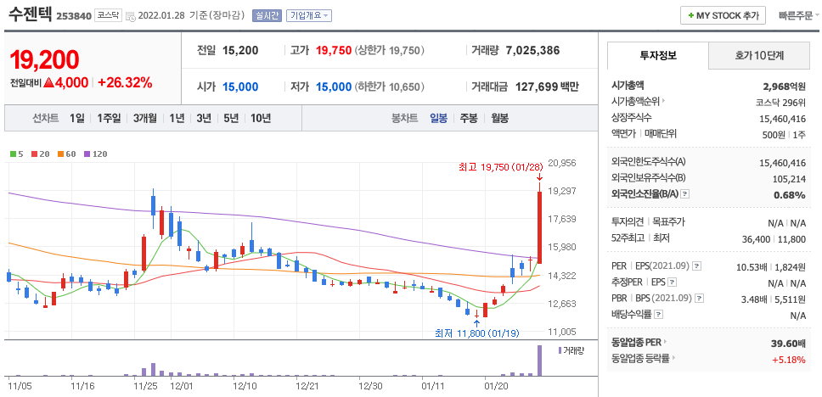
Task: Click the calendar clock icon beside the date
Action: tap(131, 16)
